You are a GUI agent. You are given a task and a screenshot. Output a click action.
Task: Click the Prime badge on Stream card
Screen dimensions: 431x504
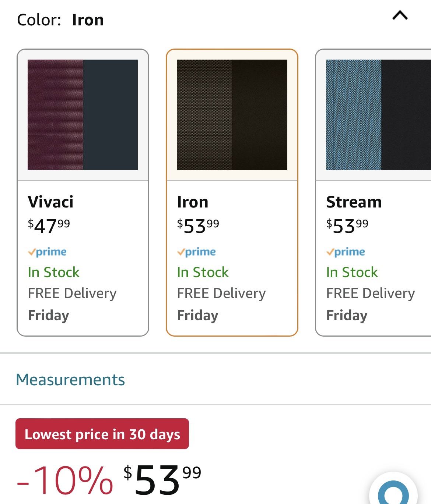[346, 252]
